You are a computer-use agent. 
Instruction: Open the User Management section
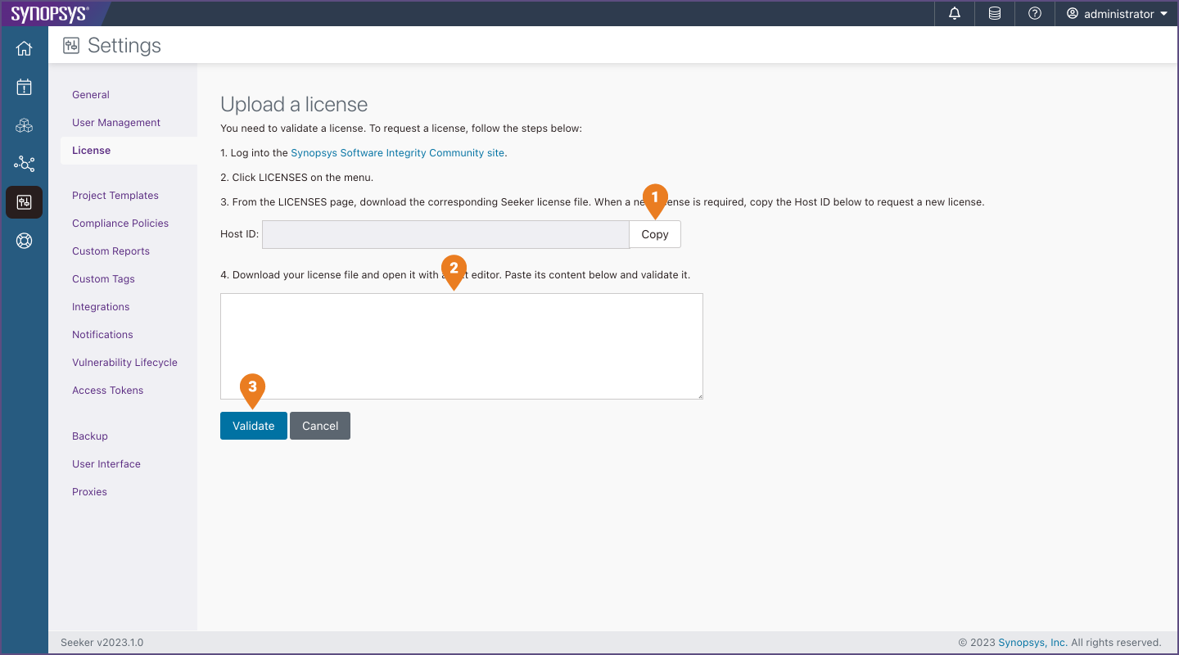click(115, 122)
